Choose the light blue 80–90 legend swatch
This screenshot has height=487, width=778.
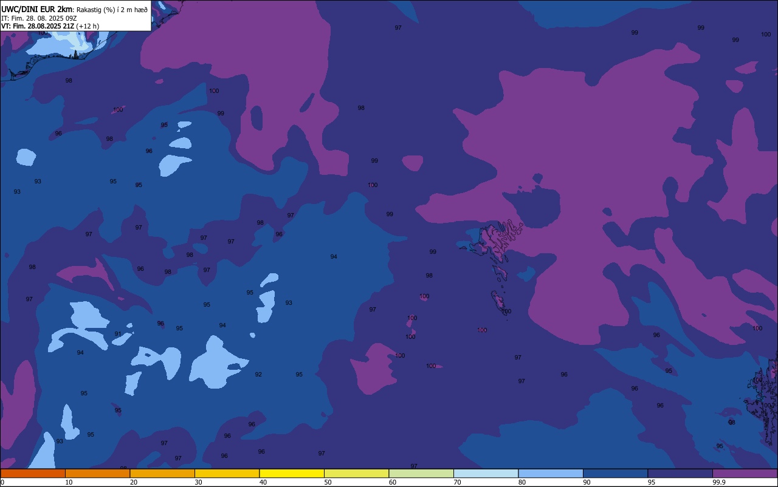[x=551, y=473]
